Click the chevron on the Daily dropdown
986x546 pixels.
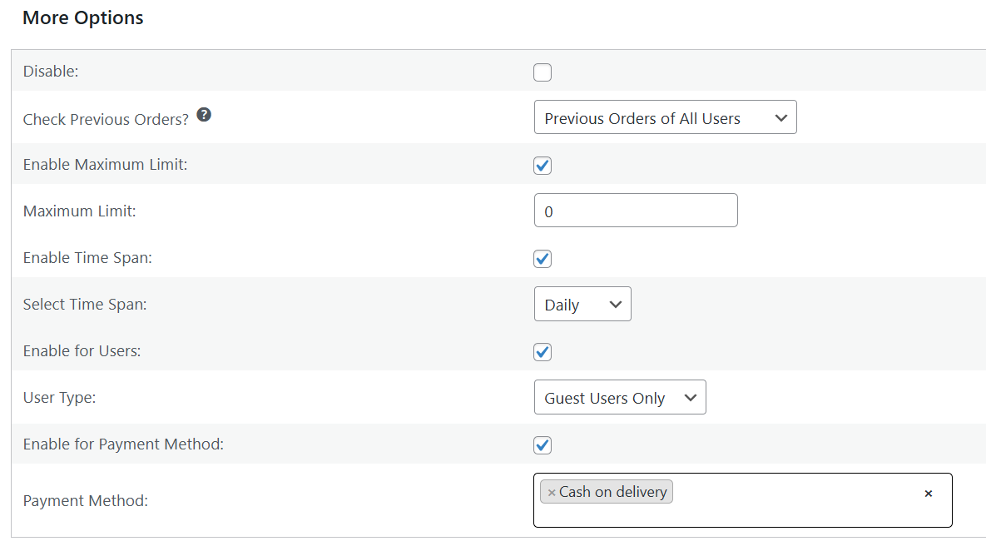(615, 304)
